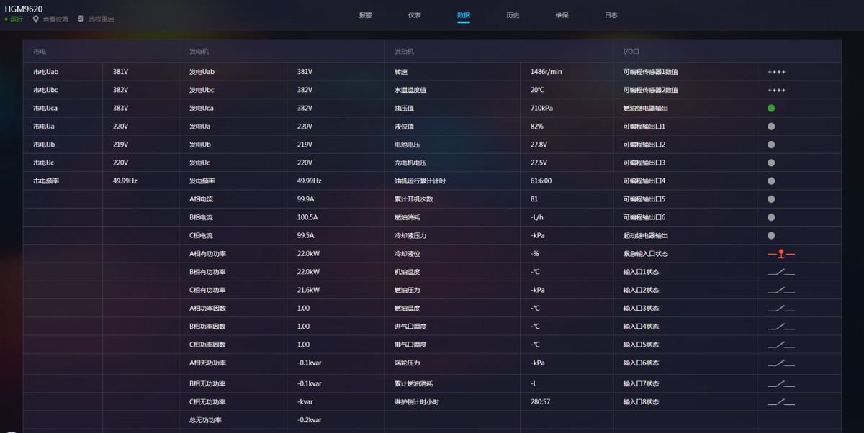Select the active 数据 data tab
Image resolution: width=864 pixels, height=433 pixels.
(x=464, y=15)
